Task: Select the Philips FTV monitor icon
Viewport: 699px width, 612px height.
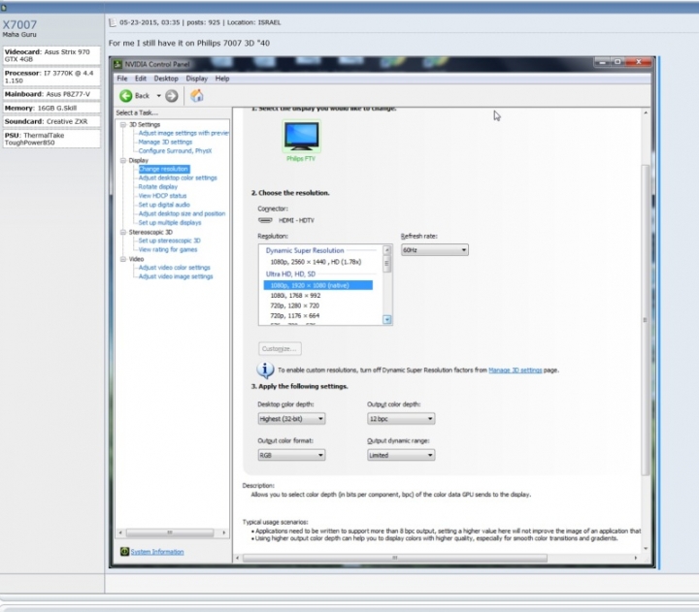Action: click(x=301, y=136)
